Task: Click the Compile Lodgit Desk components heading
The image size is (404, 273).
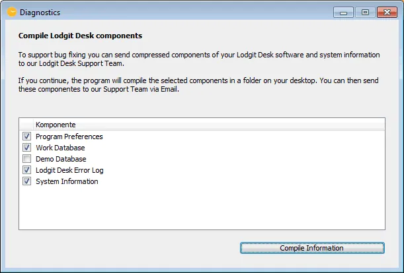Action: (x=80, y=36)
